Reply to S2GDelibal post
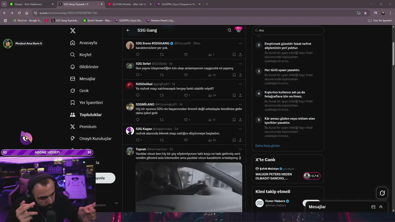 (x=138, y=95)
